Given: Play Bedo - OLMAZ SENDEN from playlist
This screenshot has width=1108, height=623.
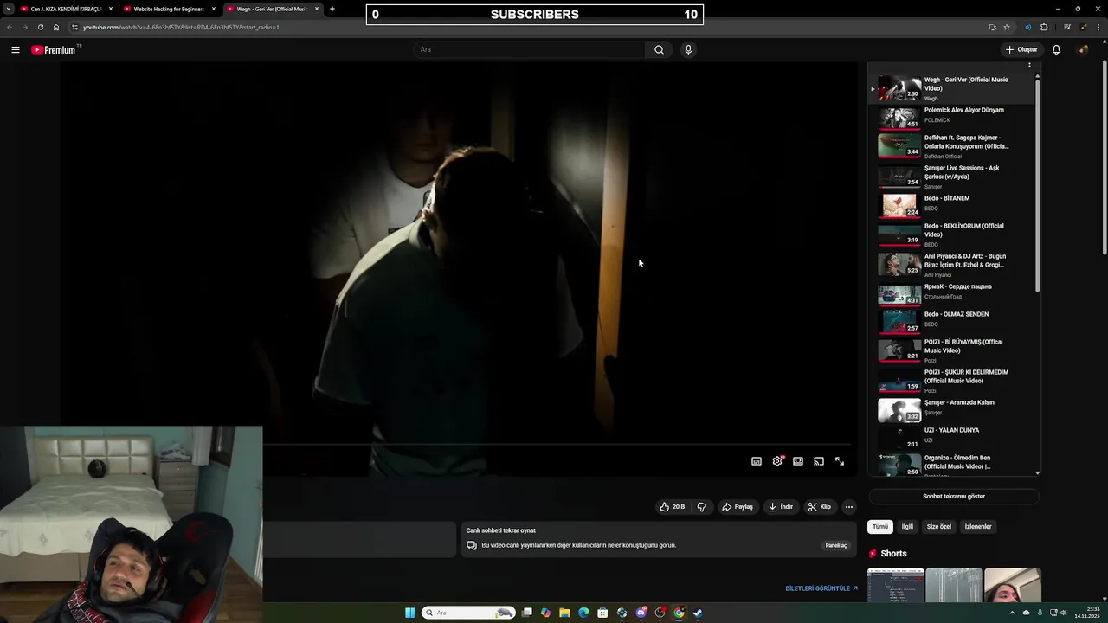Looking at the screenshot, I should point(953,321).
